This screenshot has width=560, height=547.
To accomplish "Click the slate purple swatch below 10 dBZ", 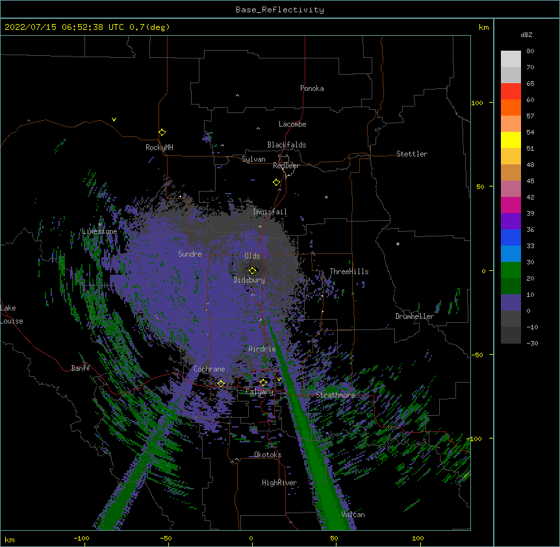I will [x=511, y=303].
